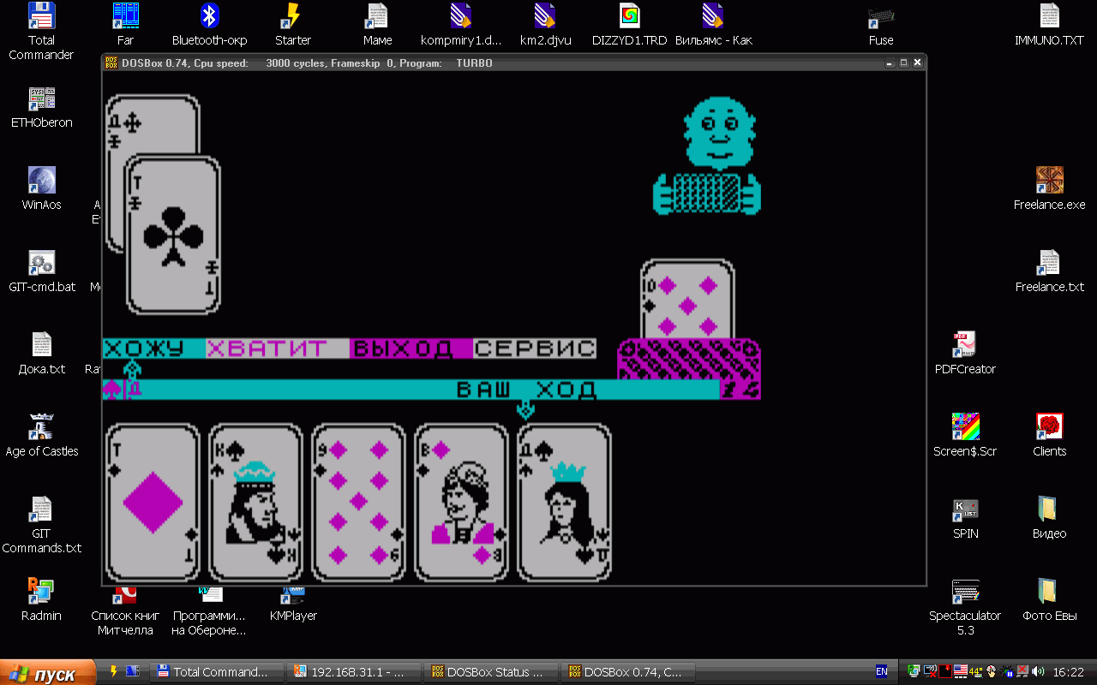Launch the KMPlayer desktop shortcut

(x=293, y=607)
